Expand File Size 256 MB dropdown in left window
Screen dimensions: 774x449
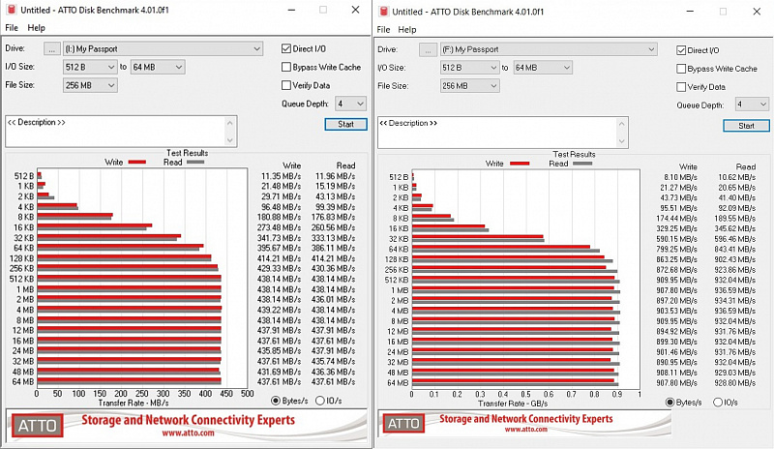click(x=90, y=85)
